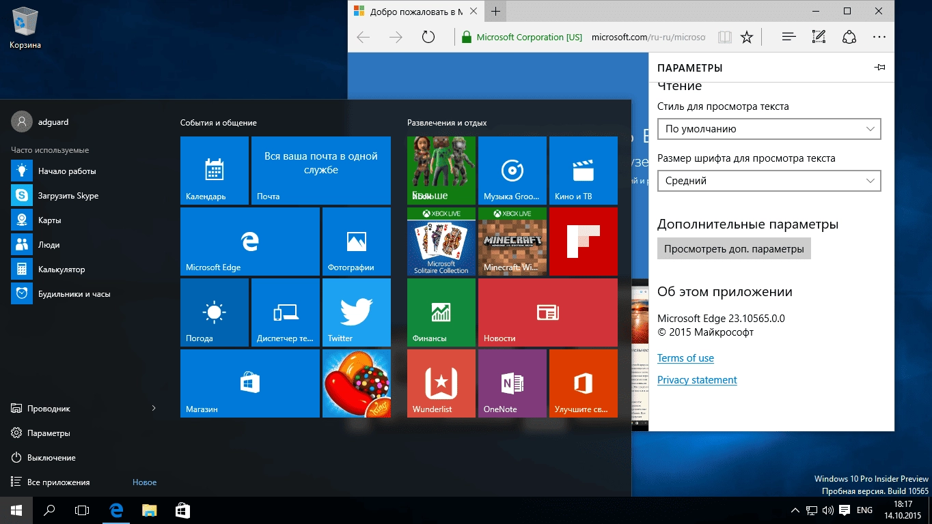Open taskbar search magnifier
932x524 pixels.
pyautogui.click(x=49, y=510)
